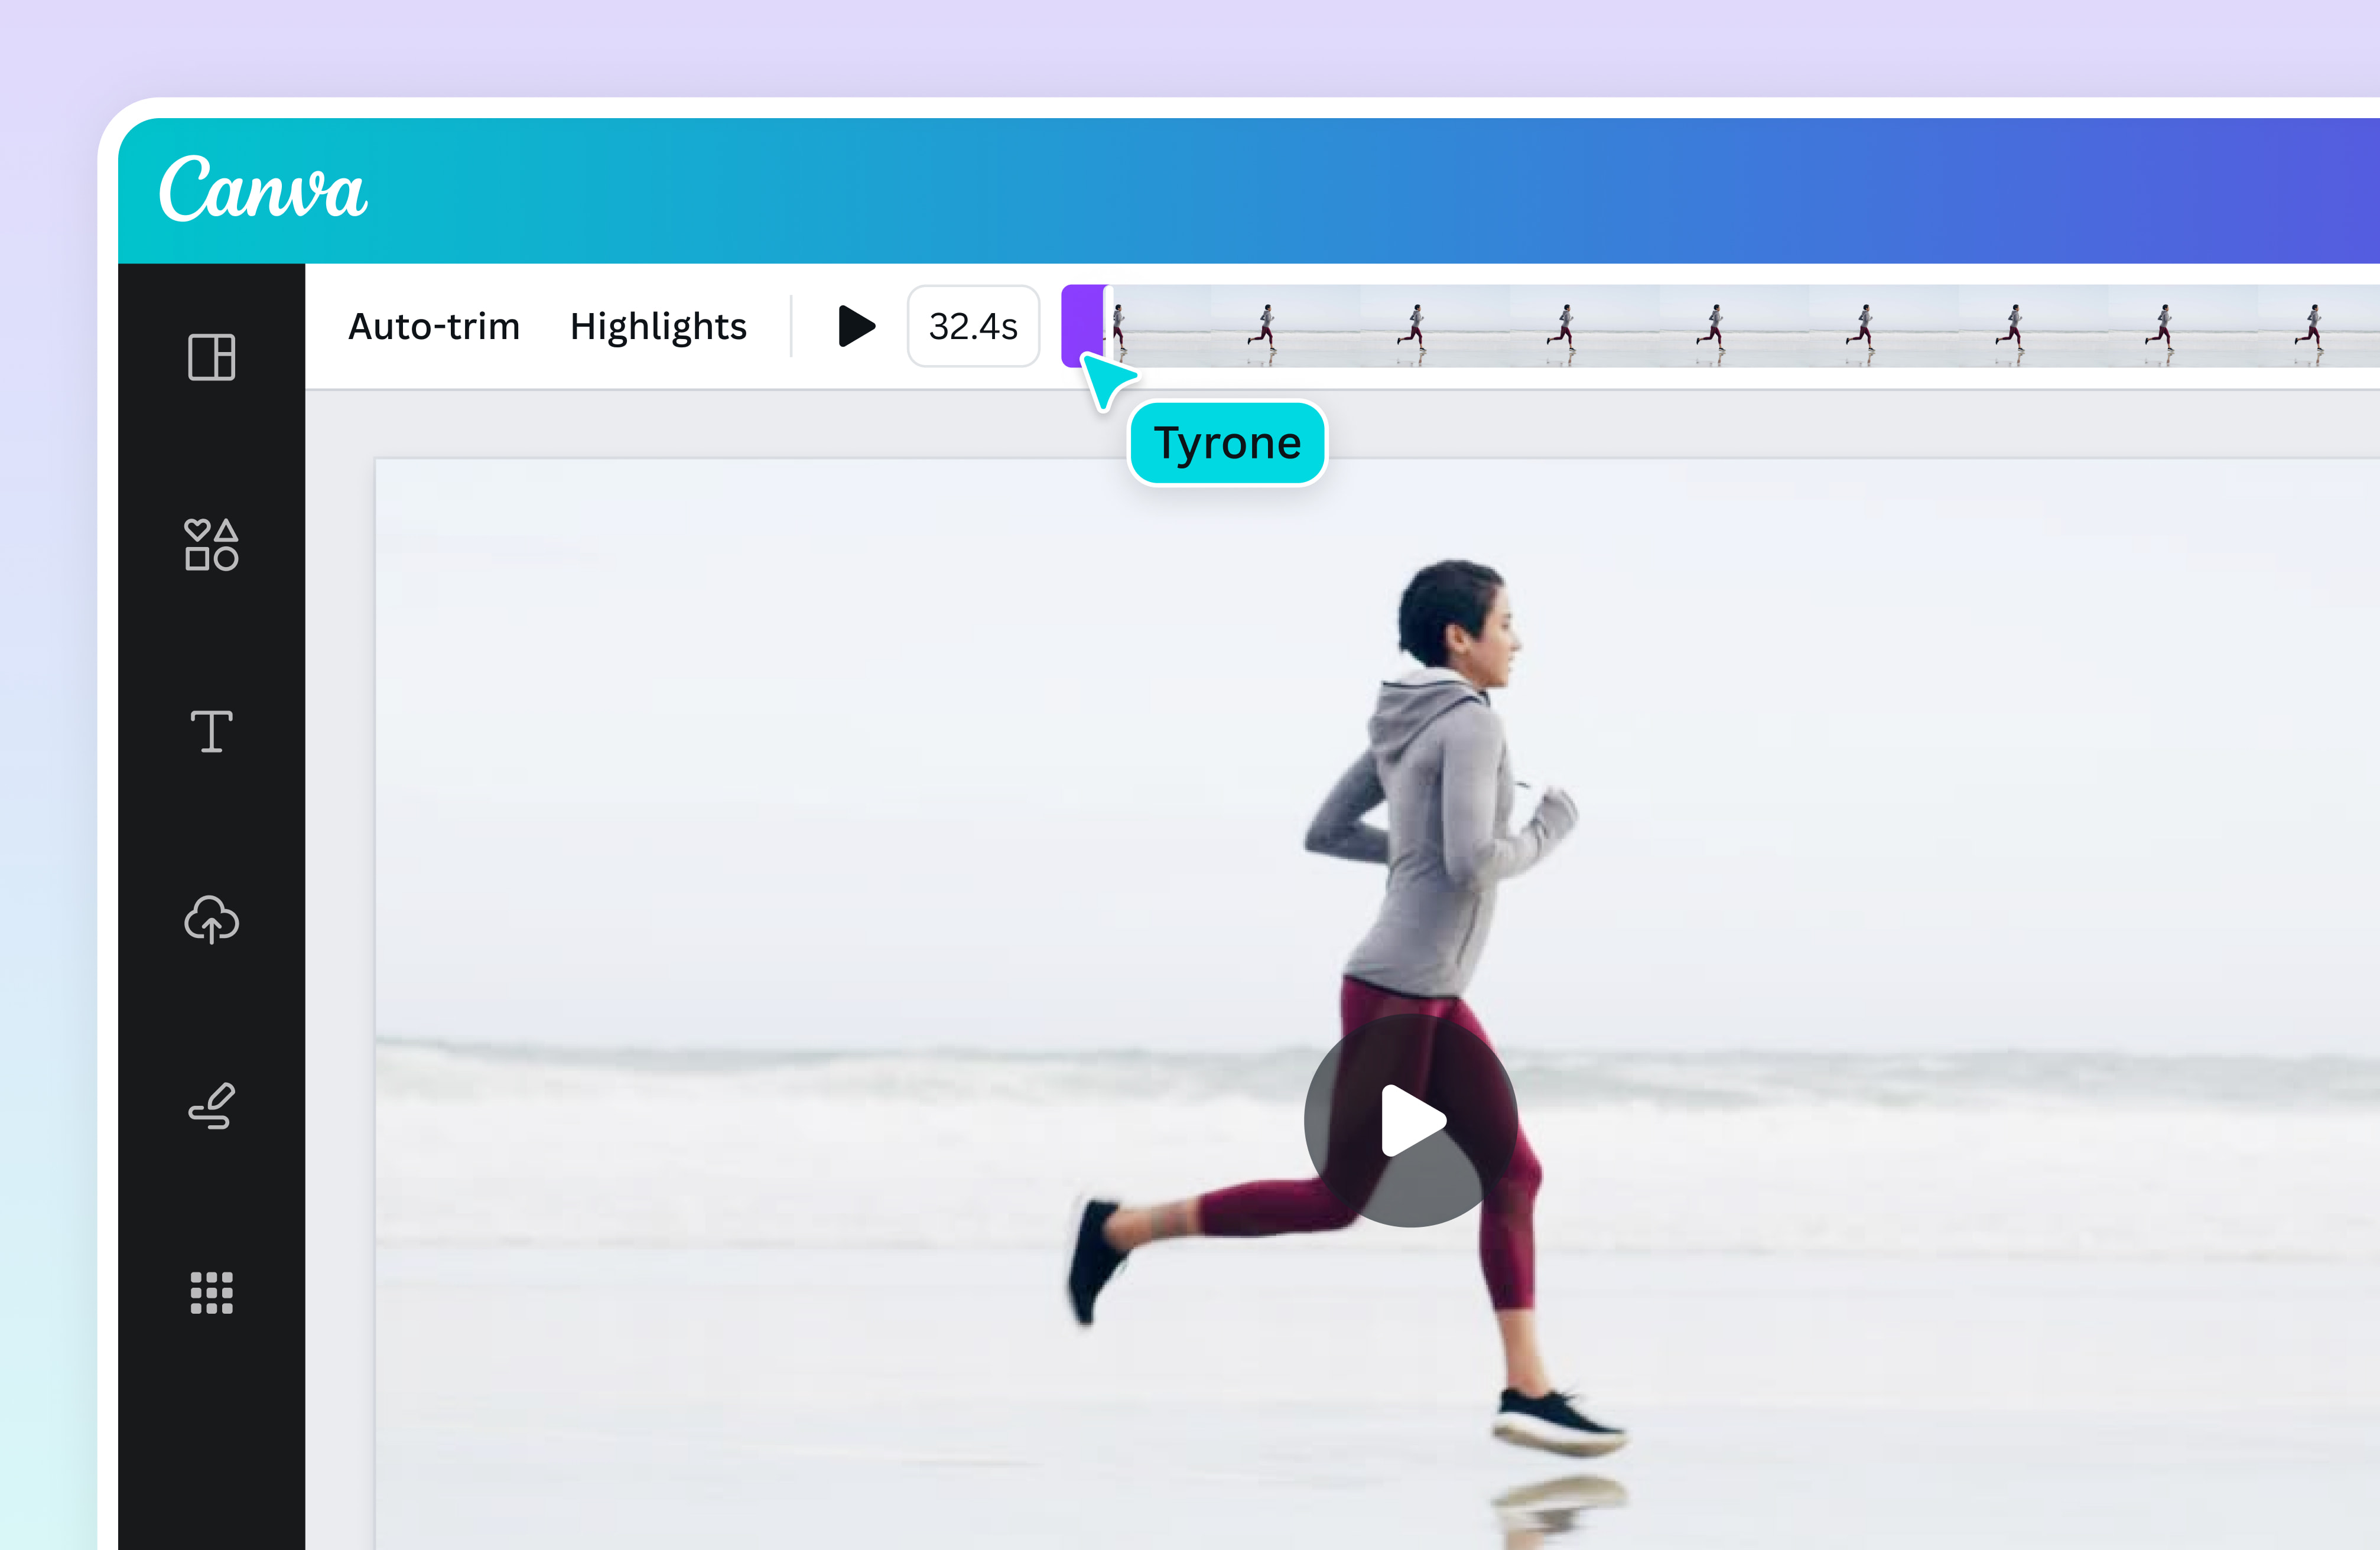Click the Tyrone collaborator label

click(1227, 443)
